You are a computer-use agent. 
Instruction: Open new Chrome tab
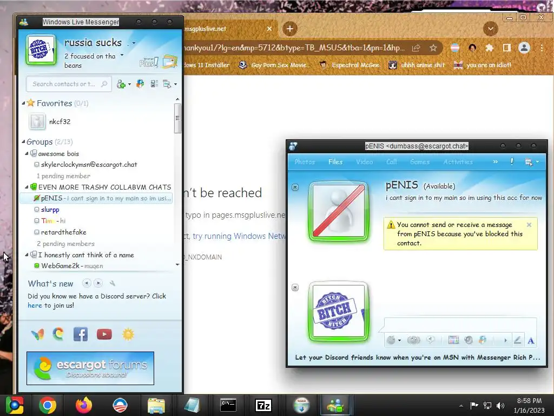(290, 29)
